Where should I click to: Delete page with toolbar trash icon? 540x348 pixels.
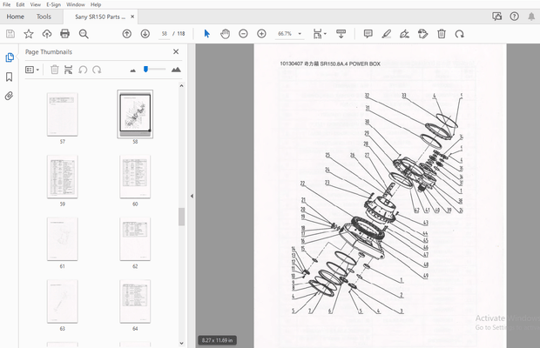pos(442,34)
